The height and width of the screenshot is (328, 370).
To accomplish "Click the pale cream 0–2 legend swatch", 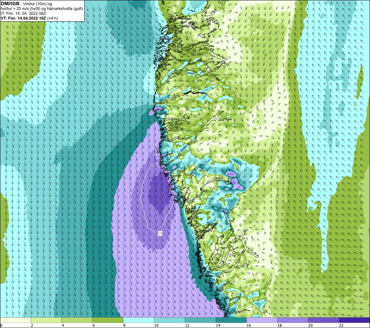I will pos(16,320).
